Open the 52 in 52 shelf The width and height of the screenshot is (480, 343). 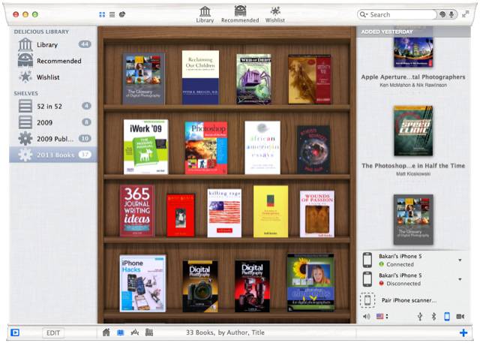[53, 107]
